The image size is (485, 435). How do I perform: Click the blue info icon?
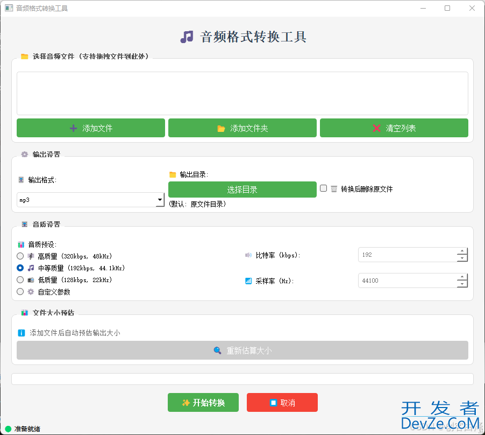click(22, 333)
